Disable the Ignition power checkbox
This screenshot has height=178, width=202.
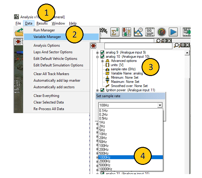(x=102, y=90)
